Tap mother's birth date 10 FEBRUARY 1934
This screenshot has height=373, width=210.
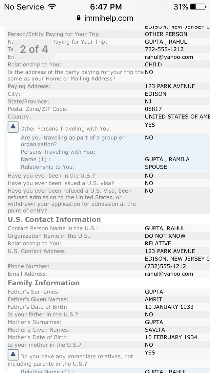pos(171,337)
